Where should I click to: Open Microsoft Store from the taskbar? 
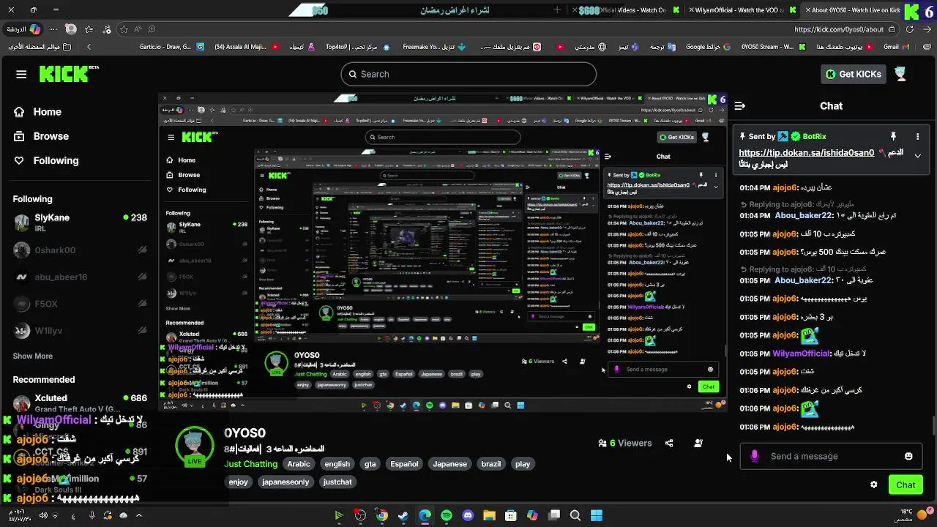tap(511, 515)
